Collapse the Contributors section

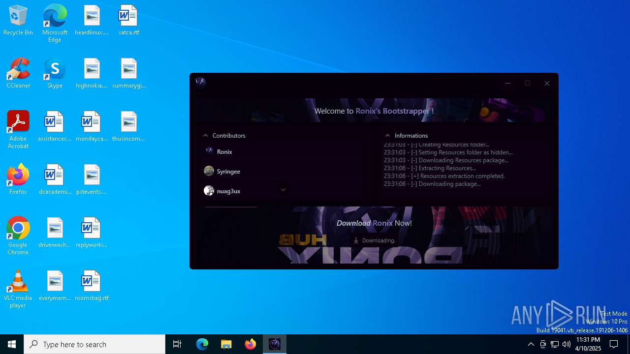(x=206, y=136)
